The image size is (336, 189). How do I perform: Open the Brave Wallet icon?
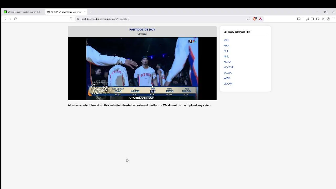tap(318, 19)
